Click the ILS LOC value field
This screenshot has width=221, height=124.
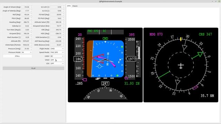click(57, 7)
